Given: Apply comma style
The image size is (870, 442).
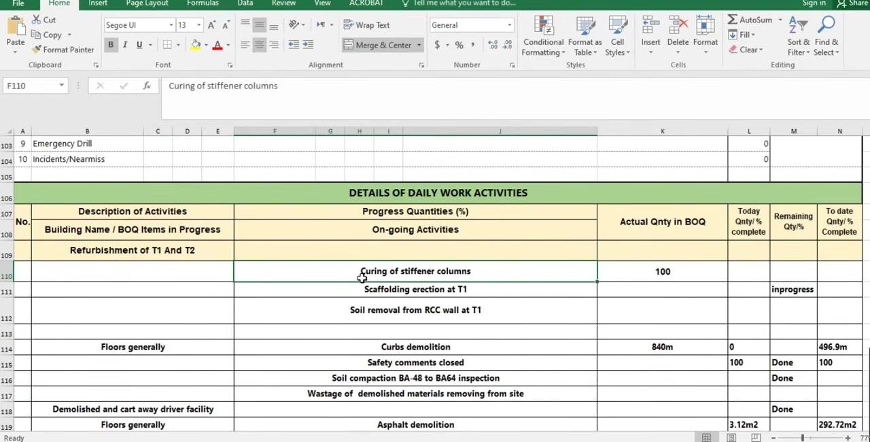Looking at the screenshot, I should click(474, 45).
